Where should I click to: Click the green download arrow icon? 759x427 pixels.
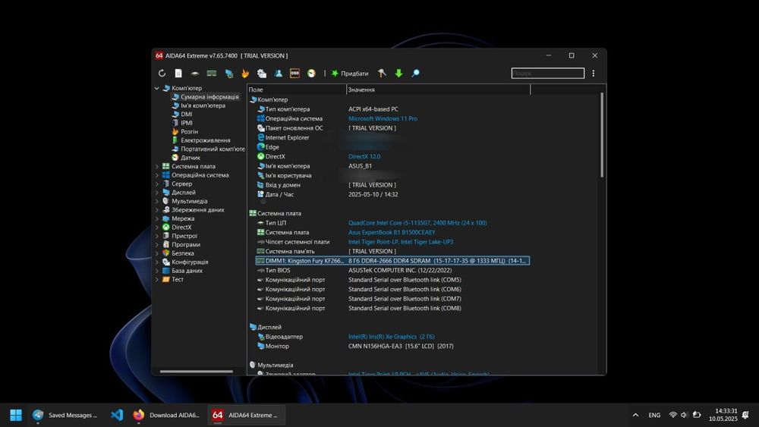398,73
